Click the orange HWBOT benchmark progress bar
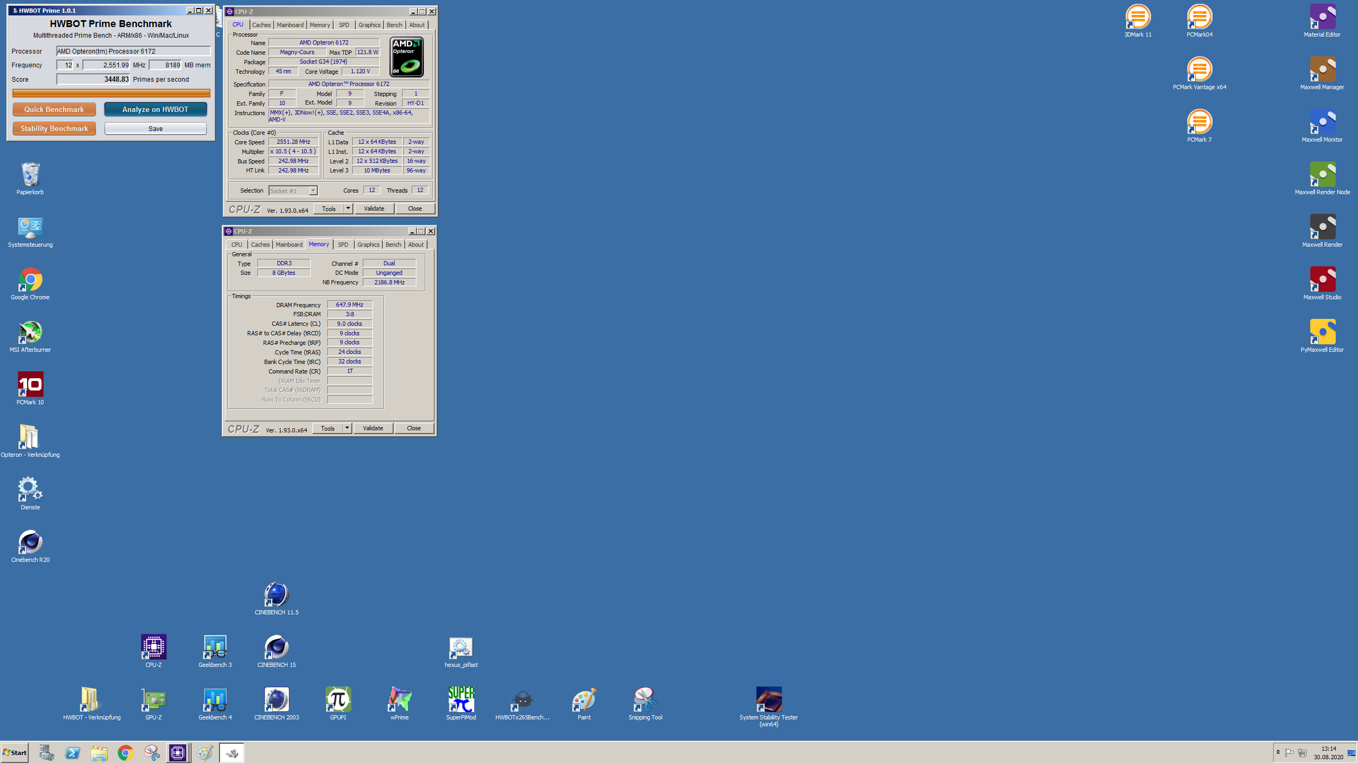This screenshot has height=764, width=1358. click(111, 93)
